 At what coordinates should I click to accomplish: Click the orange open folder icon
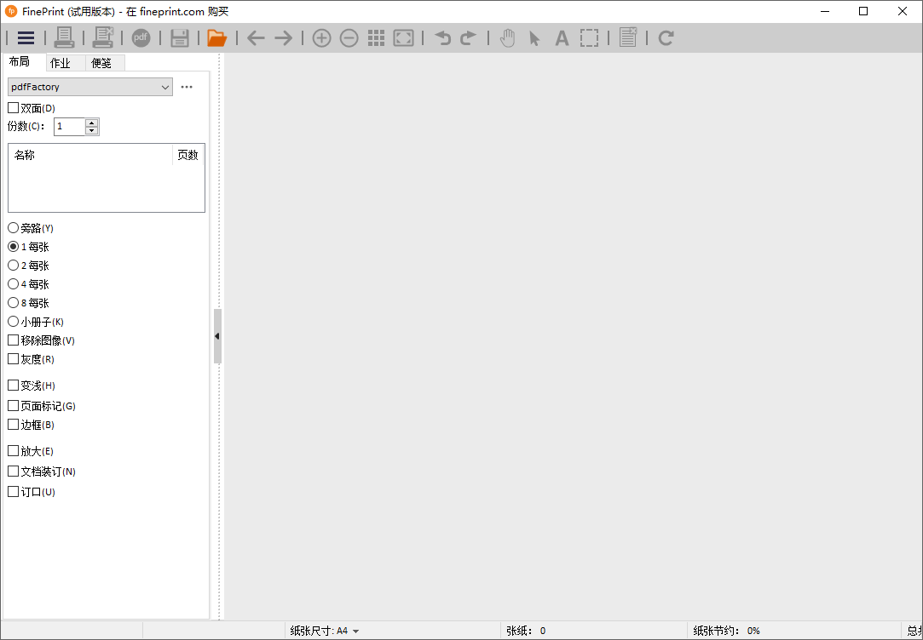point(216,37)
